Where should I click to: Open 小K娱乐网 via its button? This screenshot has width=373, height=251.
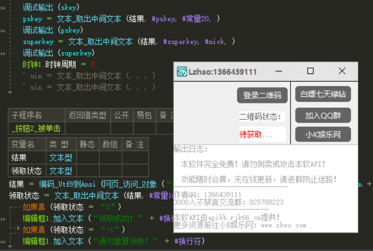tap(323, 134)
